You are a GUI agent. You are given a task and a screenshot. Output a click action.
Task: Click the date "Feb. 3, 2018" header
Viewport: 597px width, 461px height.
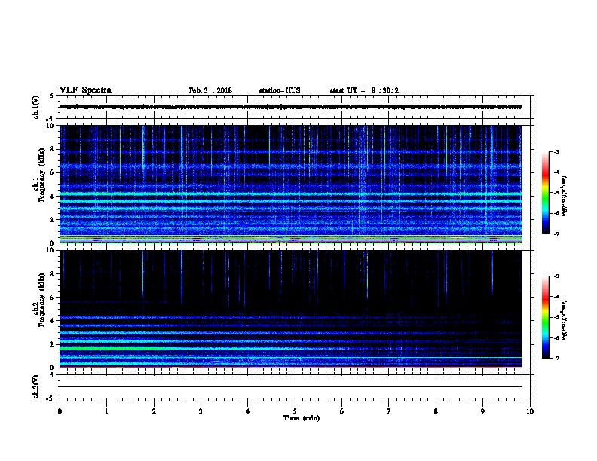click(x=210, y=90)
